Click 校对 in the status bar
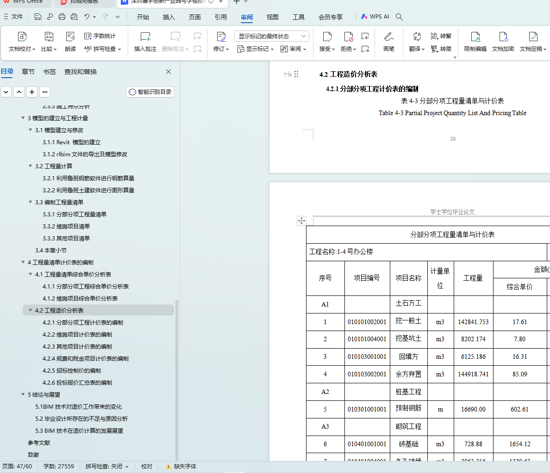550x473 pixels. click(147, 467)
